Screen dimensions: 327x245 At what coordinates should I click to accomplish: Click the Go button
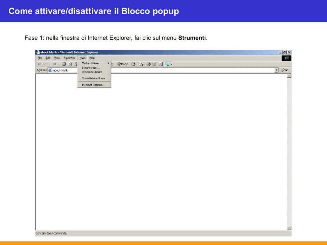point(285,70)
